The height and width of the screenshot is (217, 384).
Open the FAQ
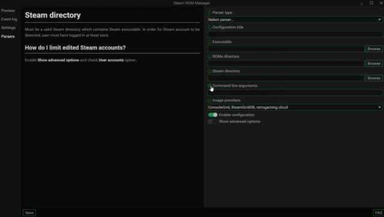click(x=379, y=213)
